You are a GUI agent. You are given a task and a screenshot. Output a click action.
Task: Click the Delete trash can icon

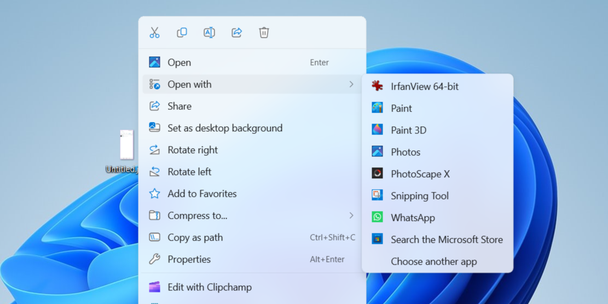pyautogui.click(x=264, y=32)
